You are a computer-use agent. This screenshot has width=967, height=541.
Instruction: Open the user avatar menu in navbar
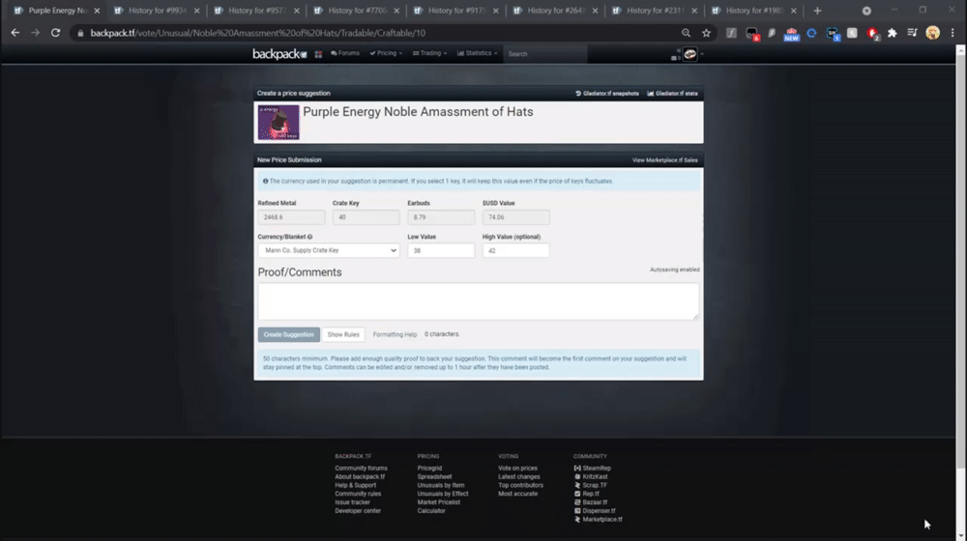click(x=690, y=54)
